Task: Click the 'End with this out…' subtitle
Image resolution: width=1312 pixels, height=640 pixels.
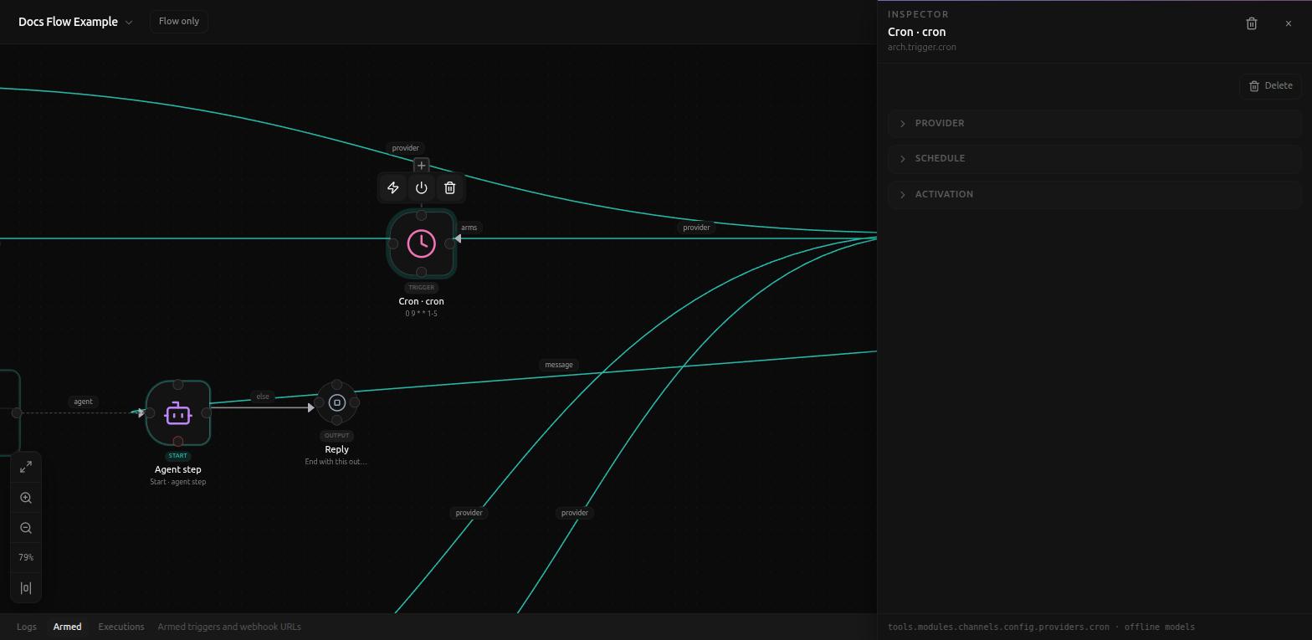Action: click(336, 462)
